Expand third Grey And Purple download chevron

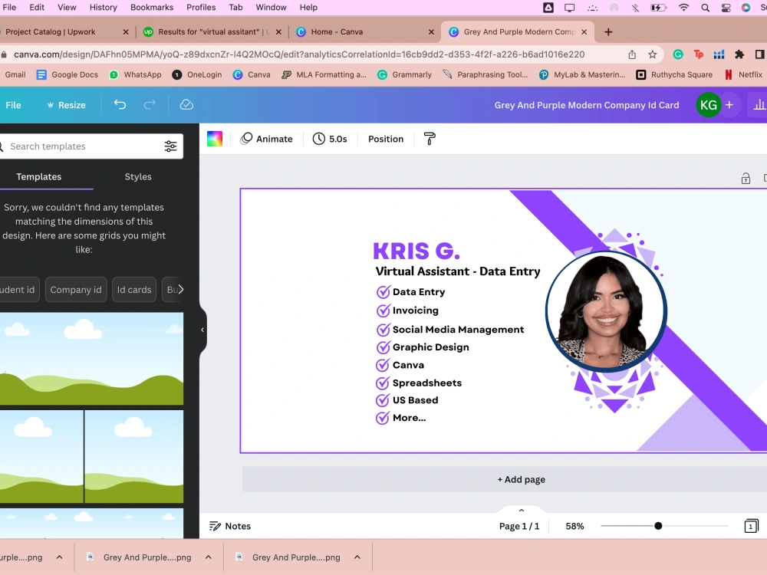[x=357, y=557]
